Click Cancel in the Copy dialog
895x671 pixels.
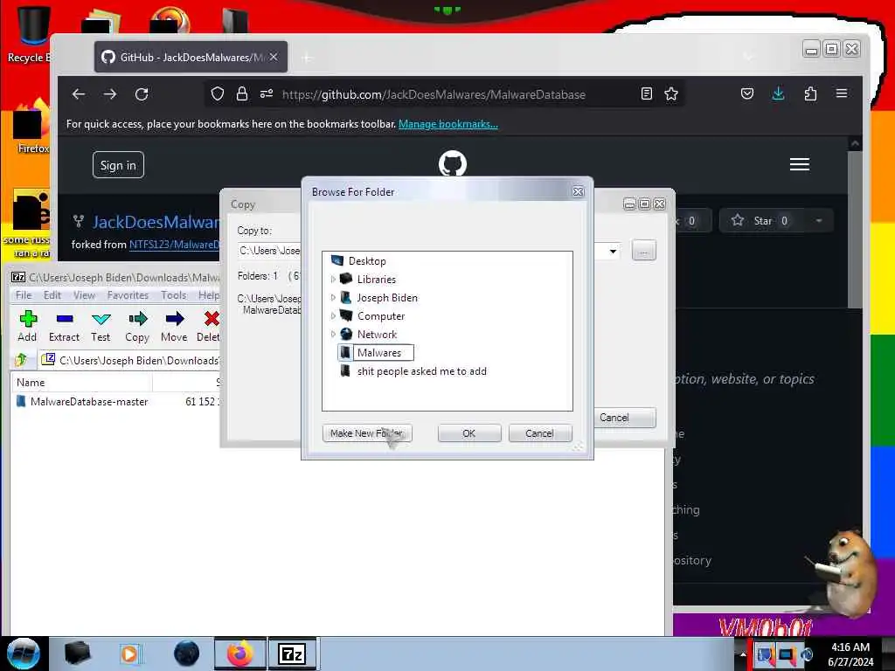(x=623, y=418)
